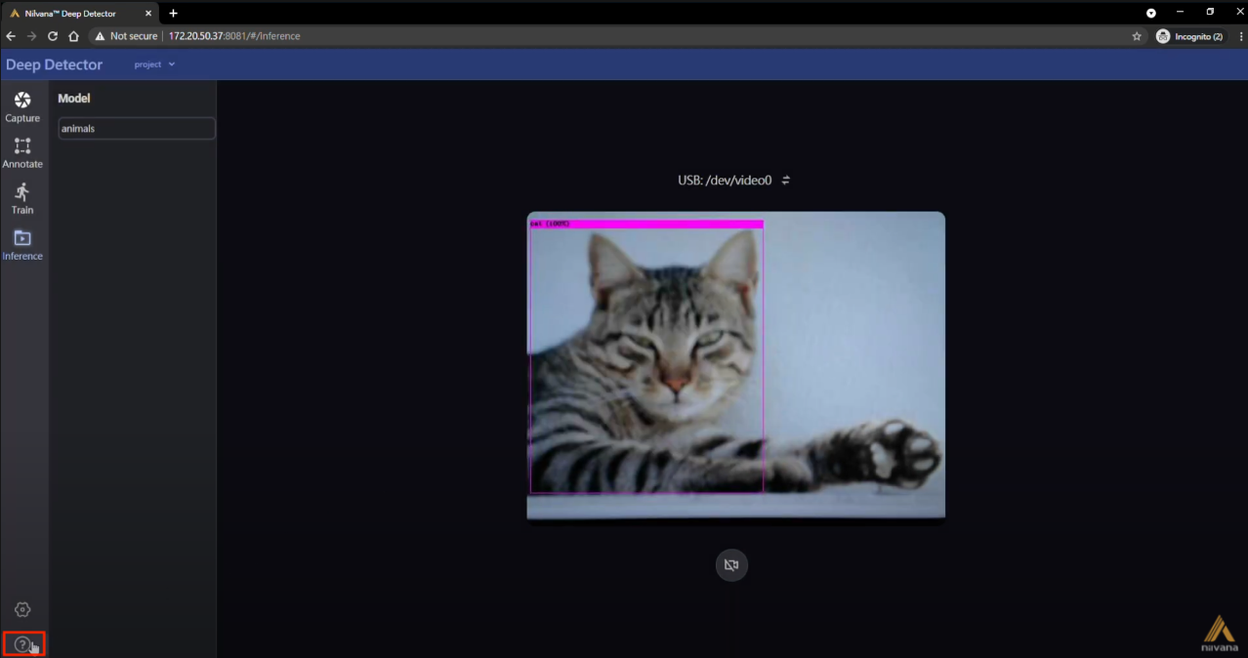This screenshot has height=658, width=1248.
Task: Open the Train section
Action: 22,199
